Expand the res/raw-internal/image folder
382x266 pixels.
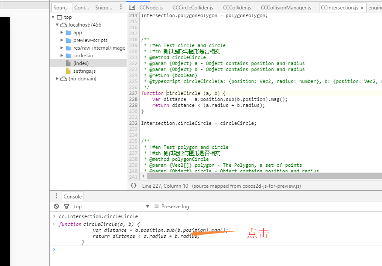(x=62, y=48)
